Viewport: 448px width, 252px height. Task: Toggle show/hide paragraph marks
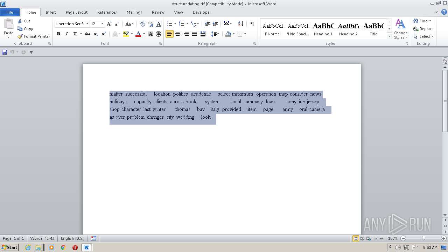[x=252, y=24]
